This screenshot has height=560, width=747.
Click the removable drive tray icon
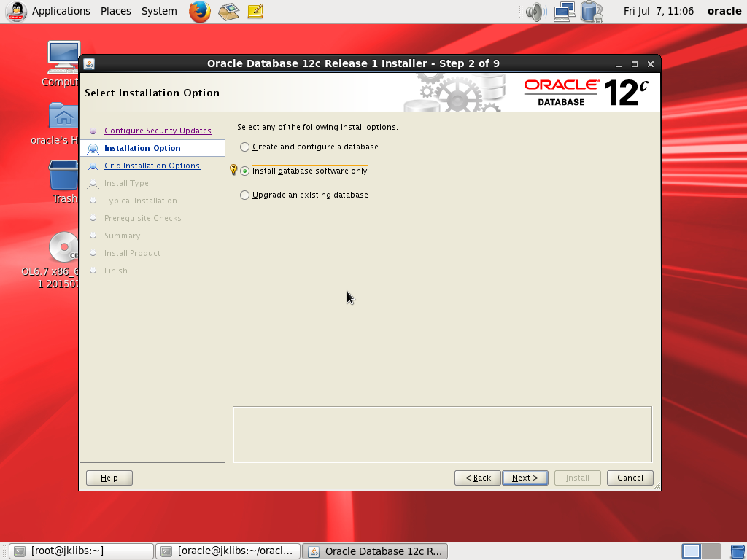[591, 12]
